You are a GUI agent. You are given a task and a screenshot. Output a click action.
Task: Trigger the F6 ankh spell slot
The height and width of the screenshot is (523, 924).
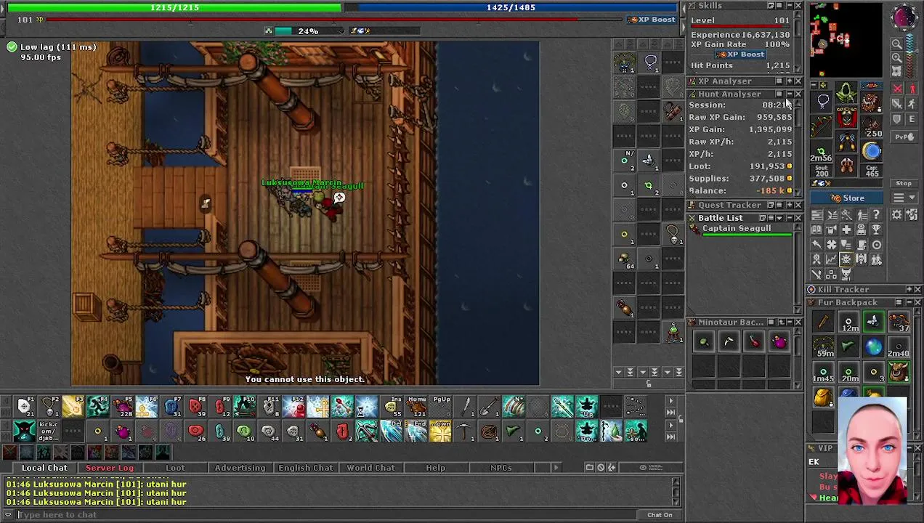[146, 408]
